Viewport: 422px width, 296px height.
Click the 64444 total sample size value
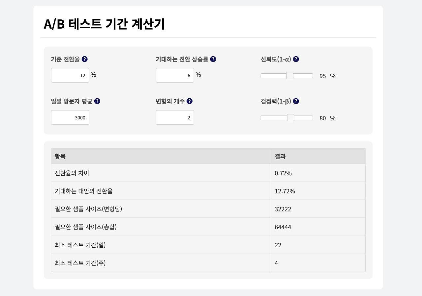click(x=283, y=227)
